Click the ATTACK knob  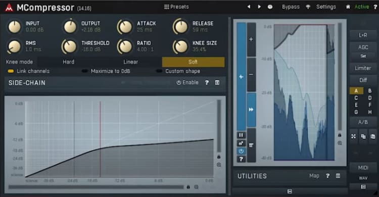[125, 27]
